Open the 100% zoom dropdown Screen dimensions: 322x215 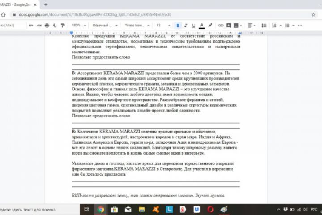point(79,25)
